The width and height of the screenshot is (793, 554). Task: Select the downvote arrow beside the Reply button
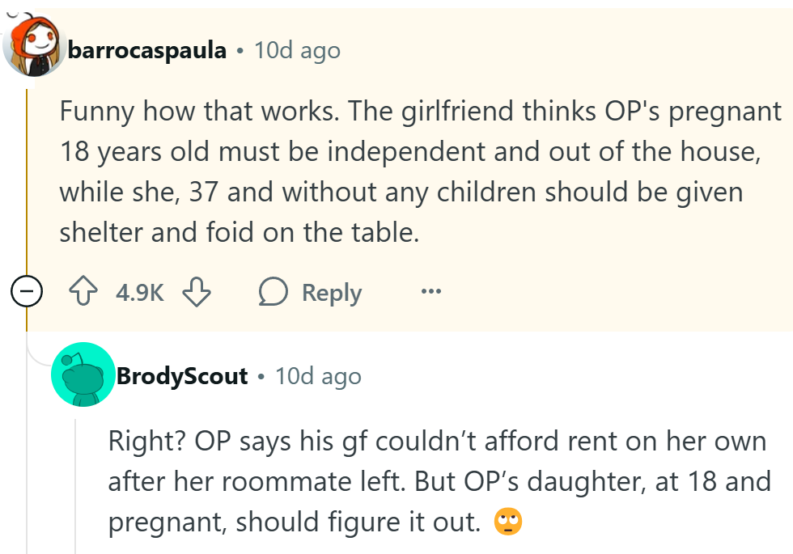coord(197,293)
